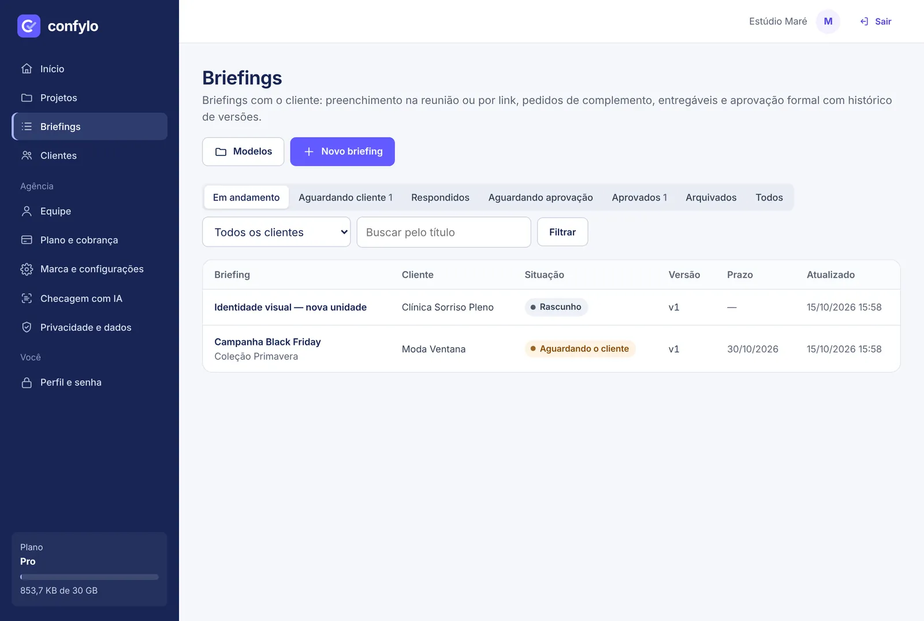Click the Marca e configurações gear icon
924x621 pixels.
click(27, 269)
